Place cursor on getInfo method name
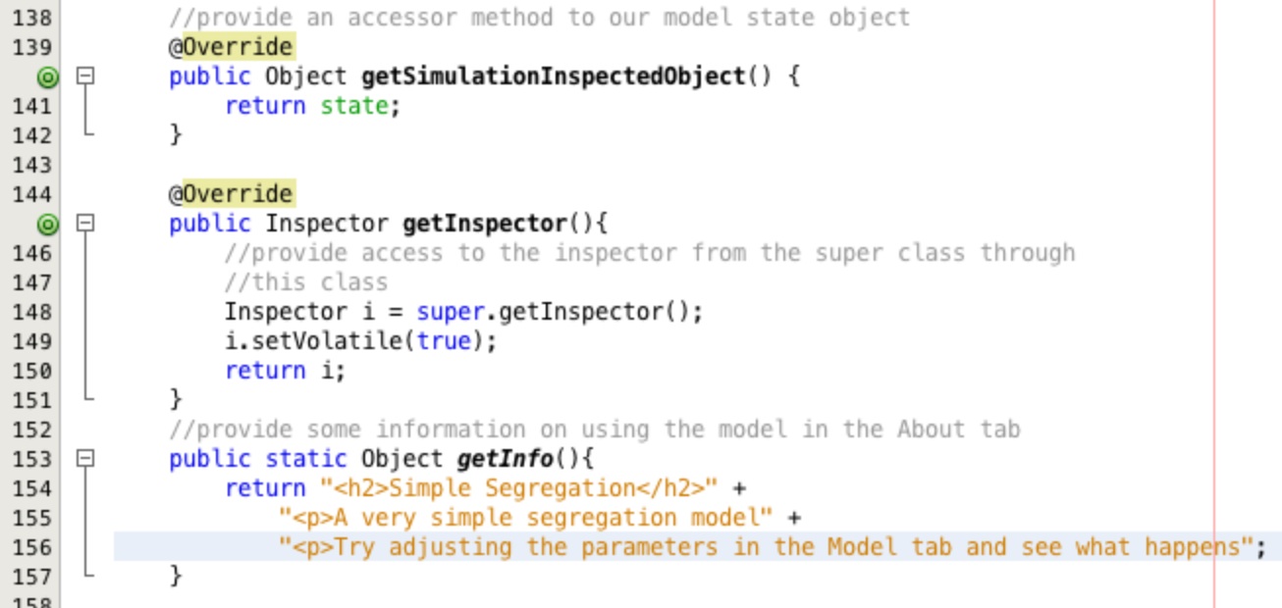The height and width of the screenshot is (608, 1282). 505,459
